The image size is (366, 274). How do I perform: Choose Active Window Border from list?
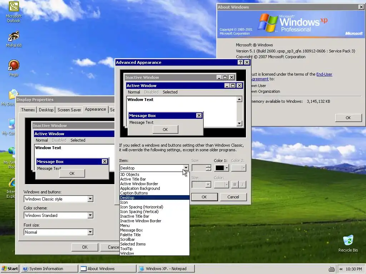coord(154,184)
